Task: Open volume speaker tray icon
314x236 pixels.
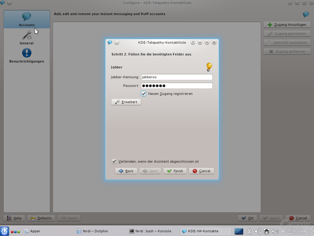Action: (258, 231)
